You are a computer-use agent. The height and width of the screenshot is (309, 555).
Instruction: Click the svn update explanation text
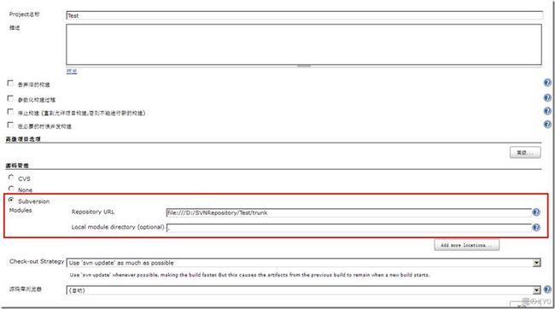[x=249, y=275]
